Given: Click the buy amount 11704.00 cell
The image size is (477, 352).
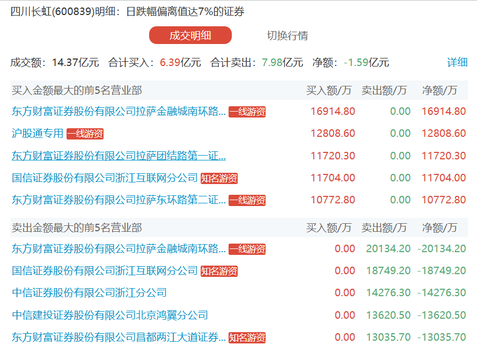Looking at the screenshot, I should point(333,178).
